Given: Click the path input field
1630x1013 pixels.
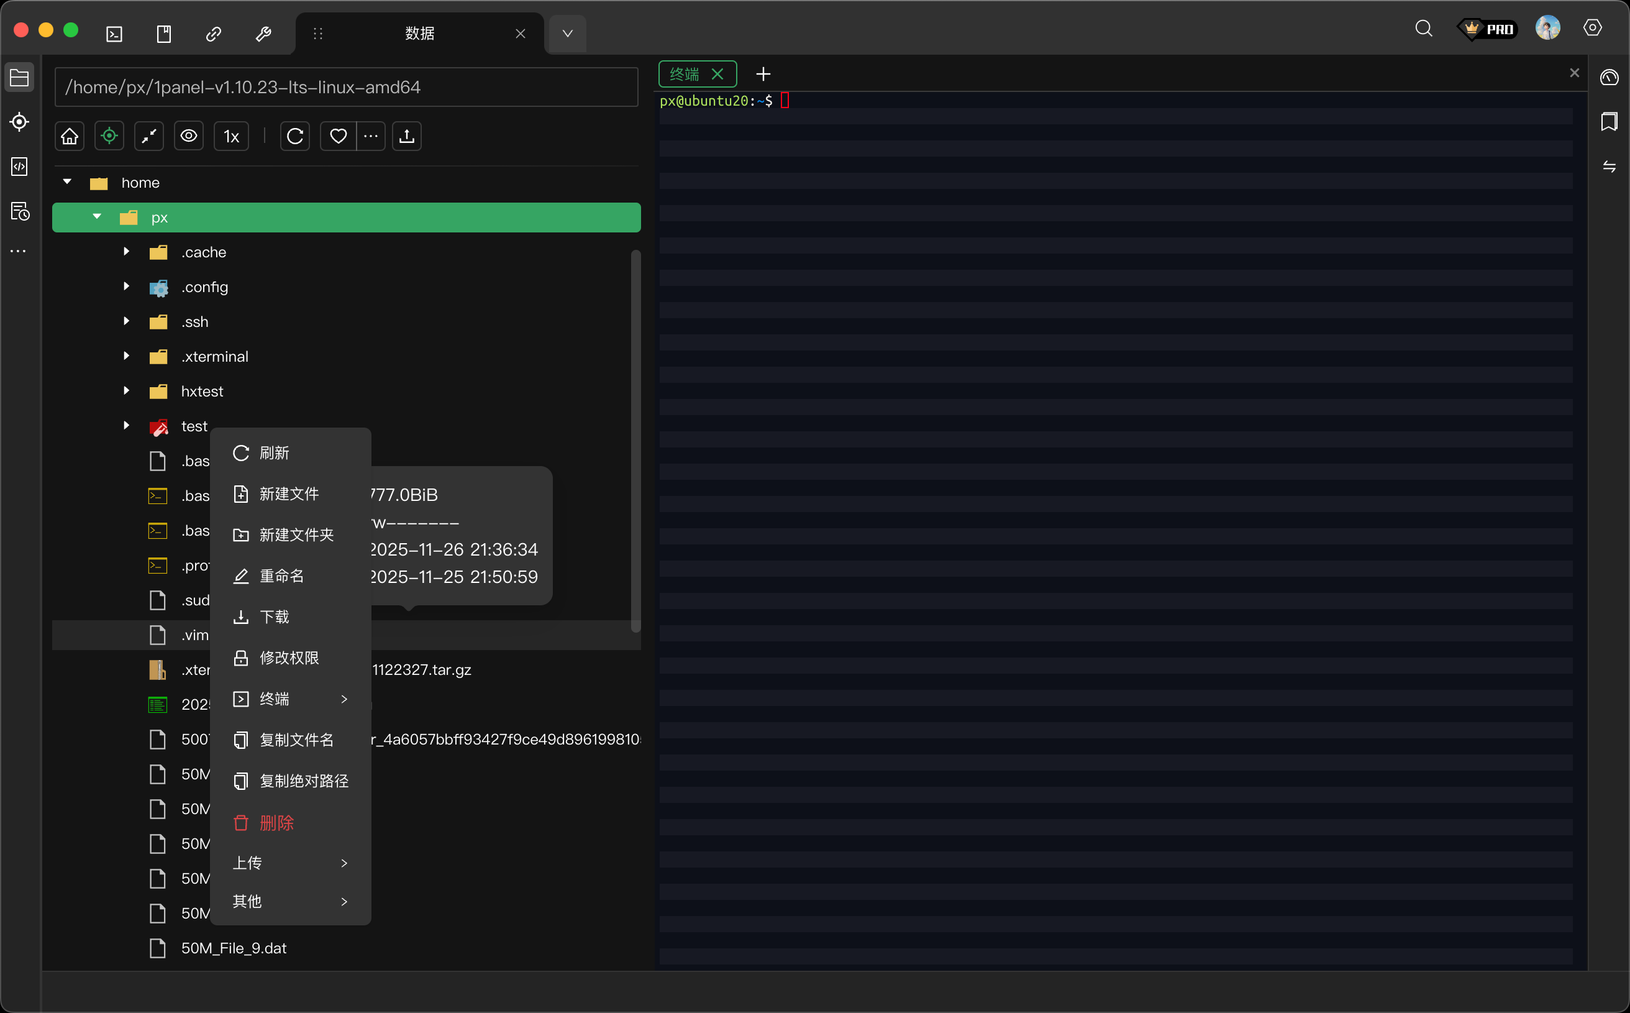Looking at the screenshot, I should click(345, 87).
